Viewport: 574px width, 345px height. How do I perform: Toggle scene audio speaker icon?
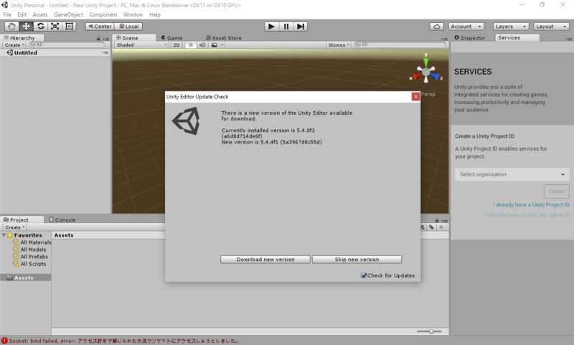[202, 44]
